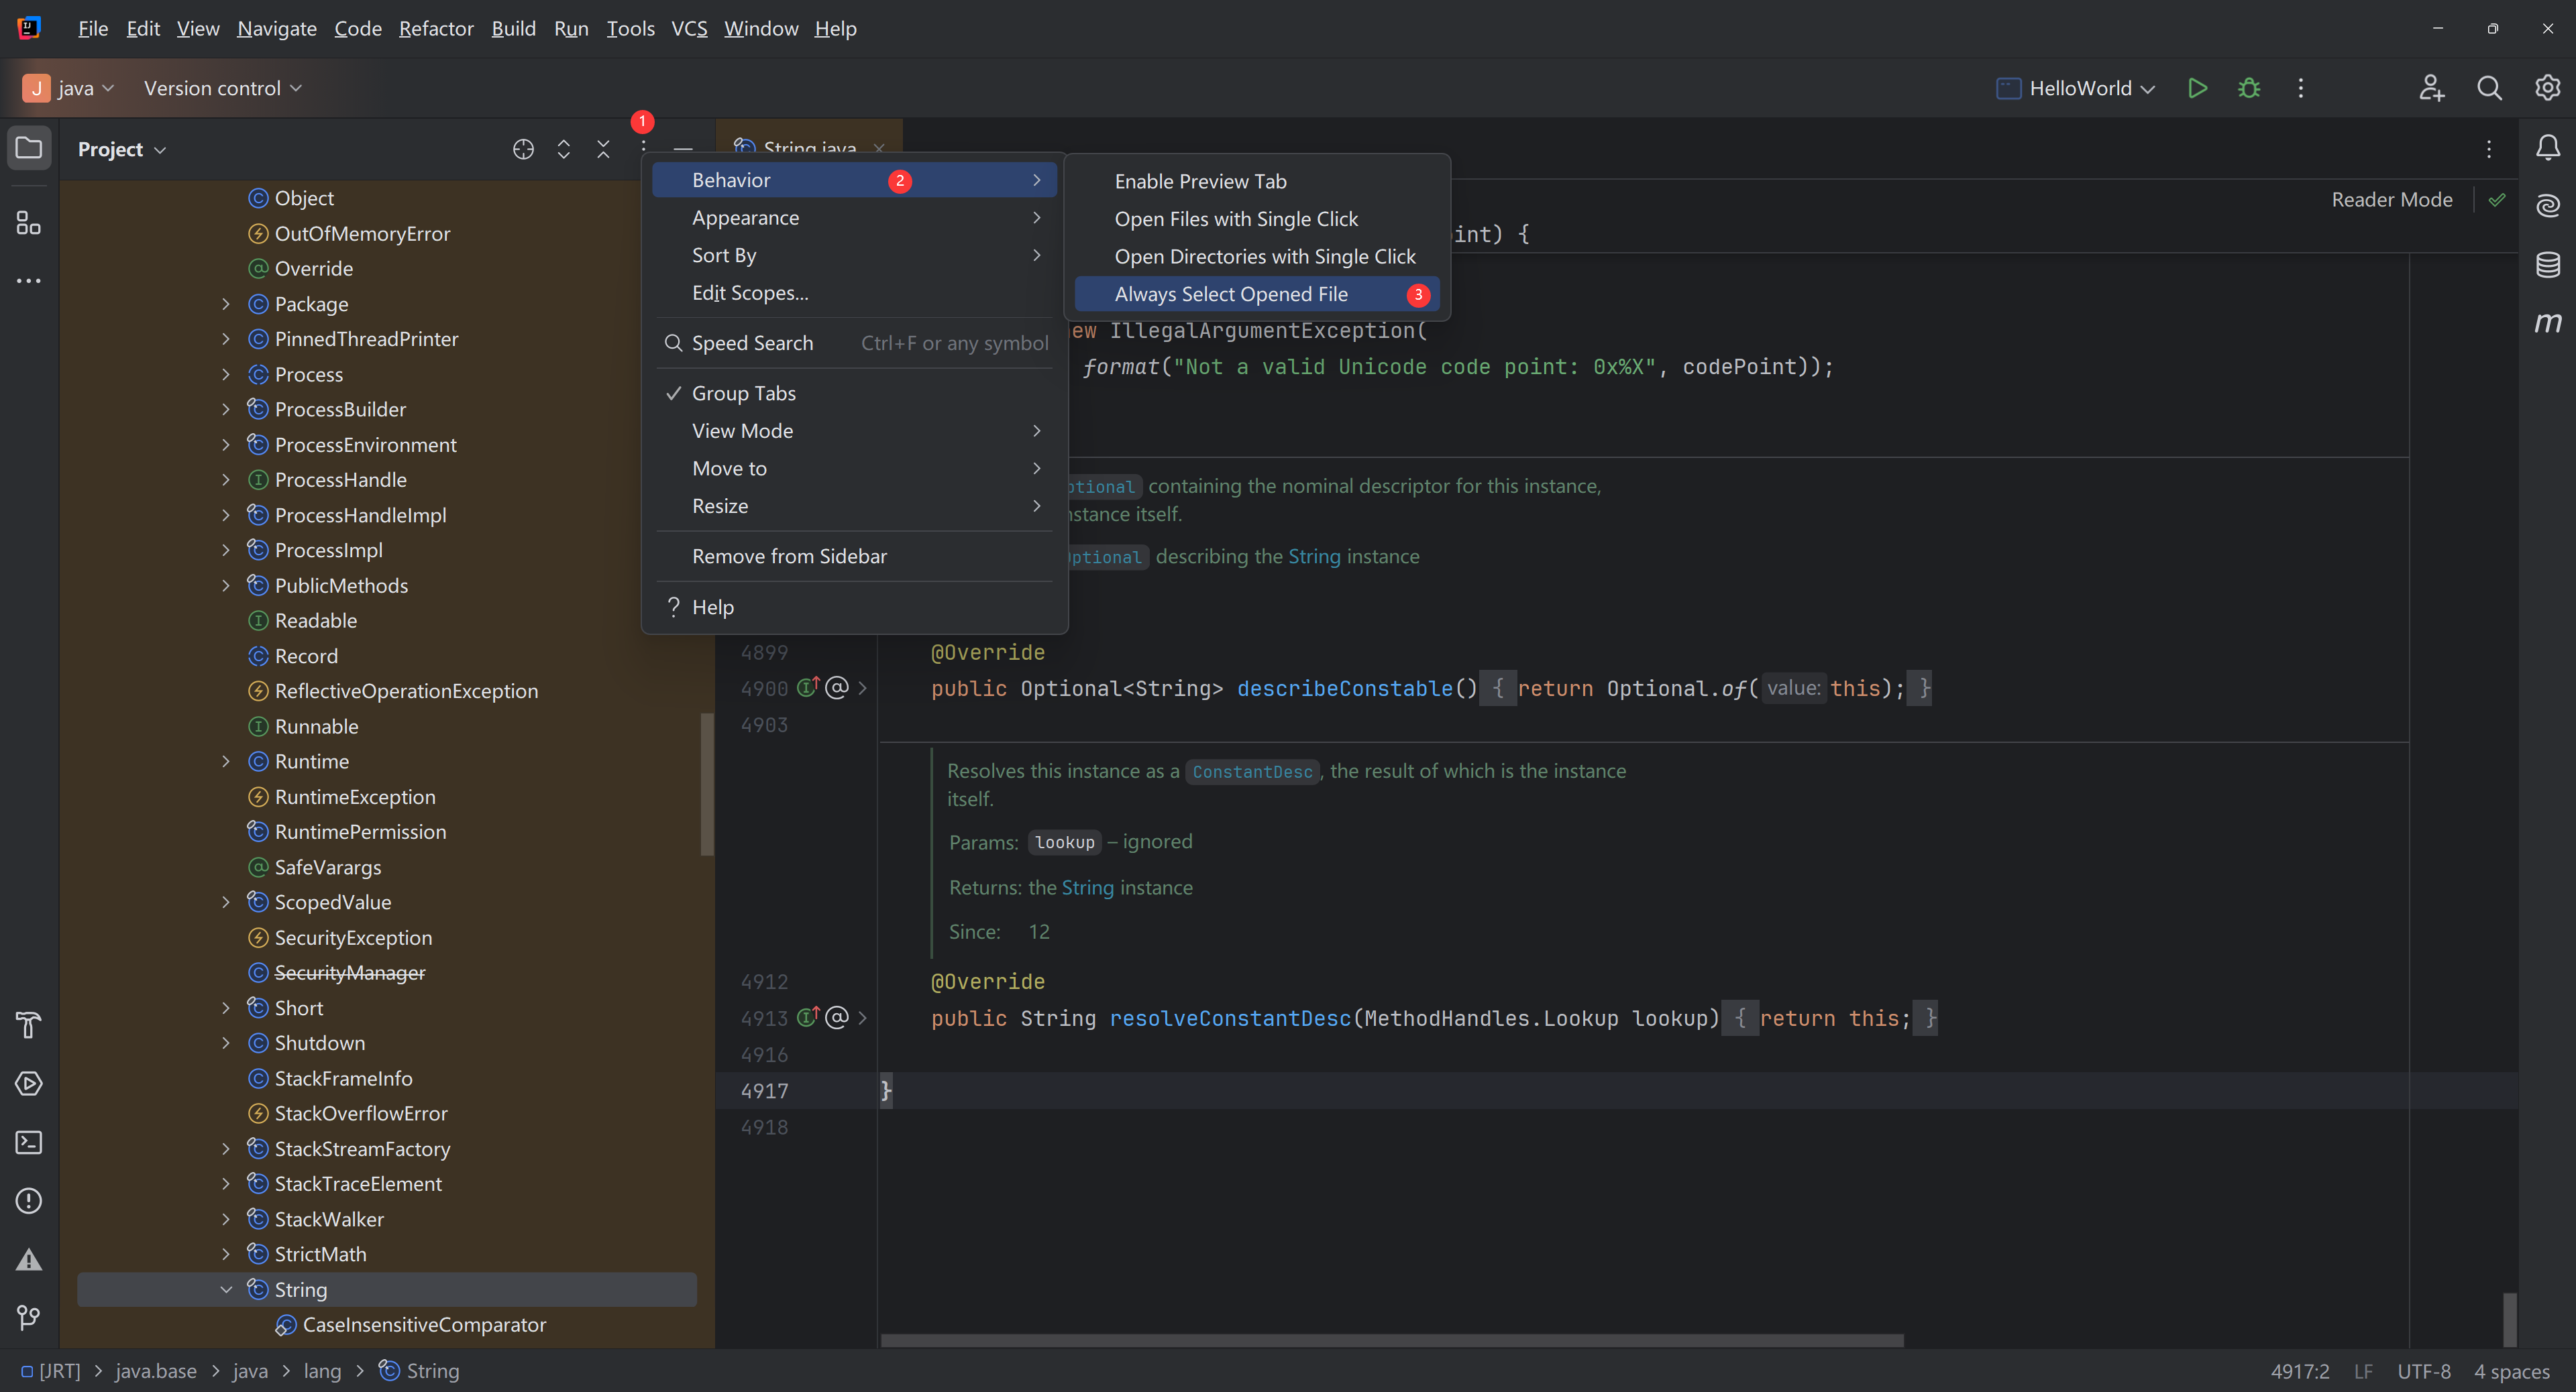The width and height of the screenshot is (2576, 1392).
Task: Click the Reader Mode label
Action: (2391, 199)
